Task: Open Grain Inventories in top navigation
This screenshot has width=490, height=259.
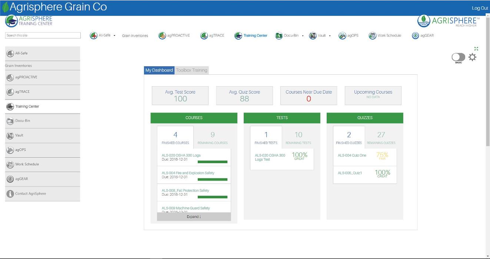Action: [x=135, y=36]
